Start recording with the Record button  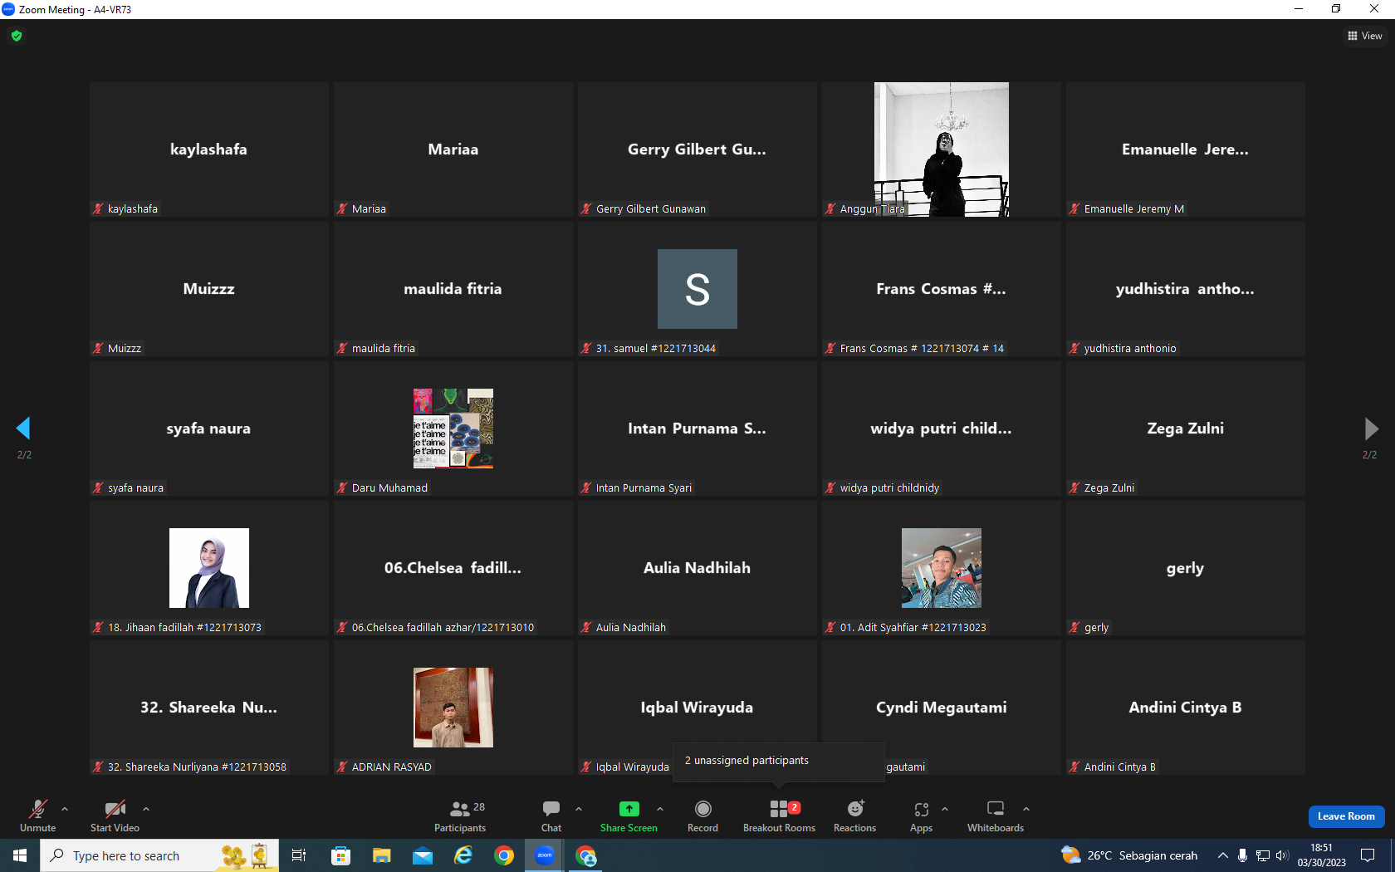(x=702, y=816)
